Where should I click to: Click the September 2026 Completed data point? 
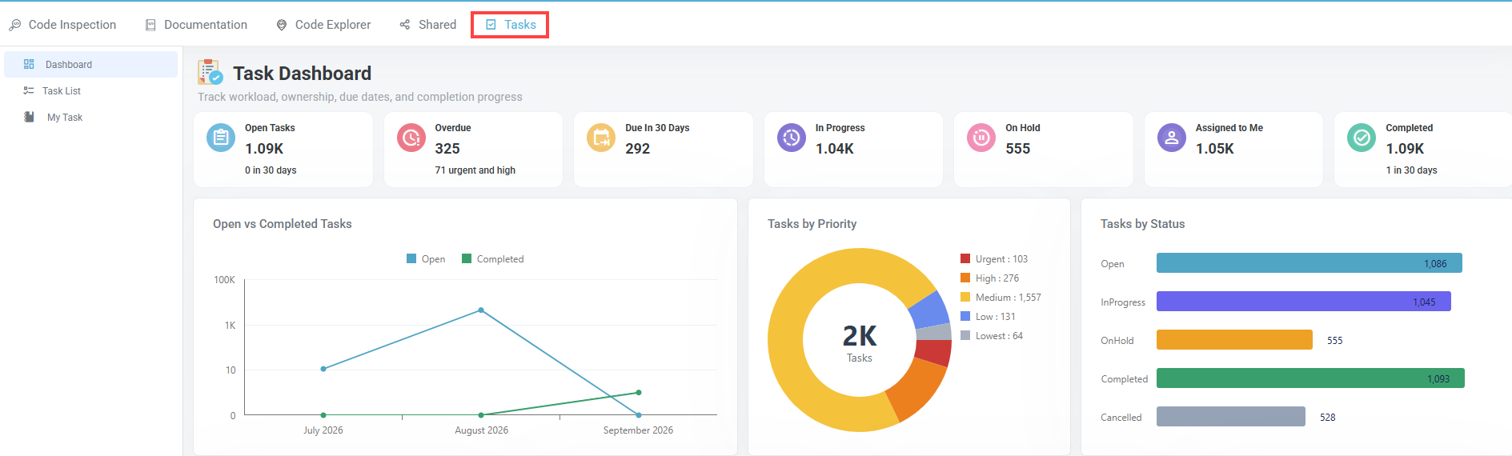point(639,393)
